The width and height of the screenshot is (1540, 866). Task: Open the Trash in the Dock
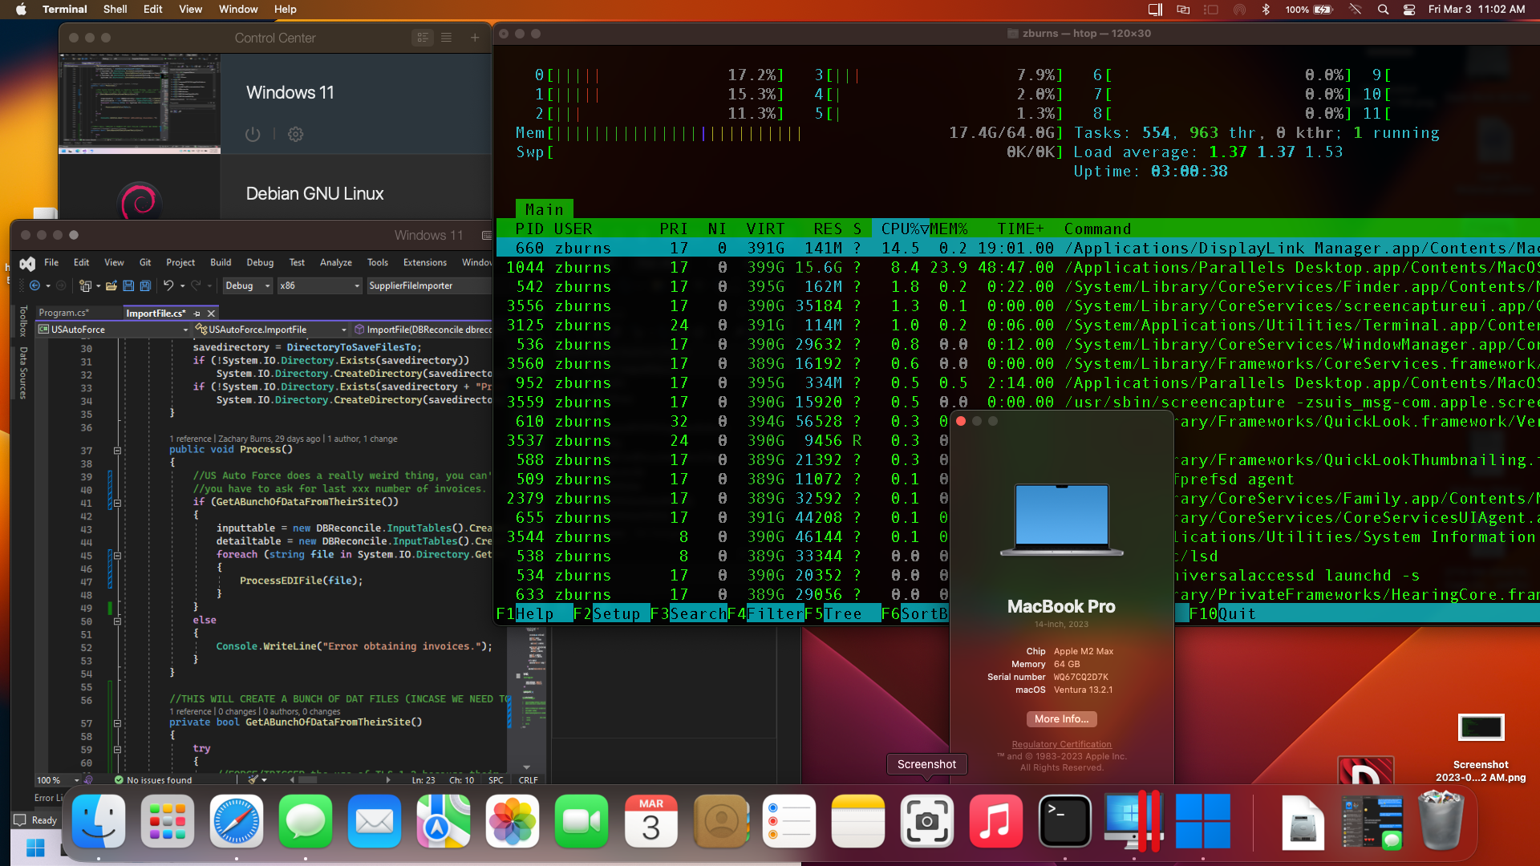point(1441,821)
